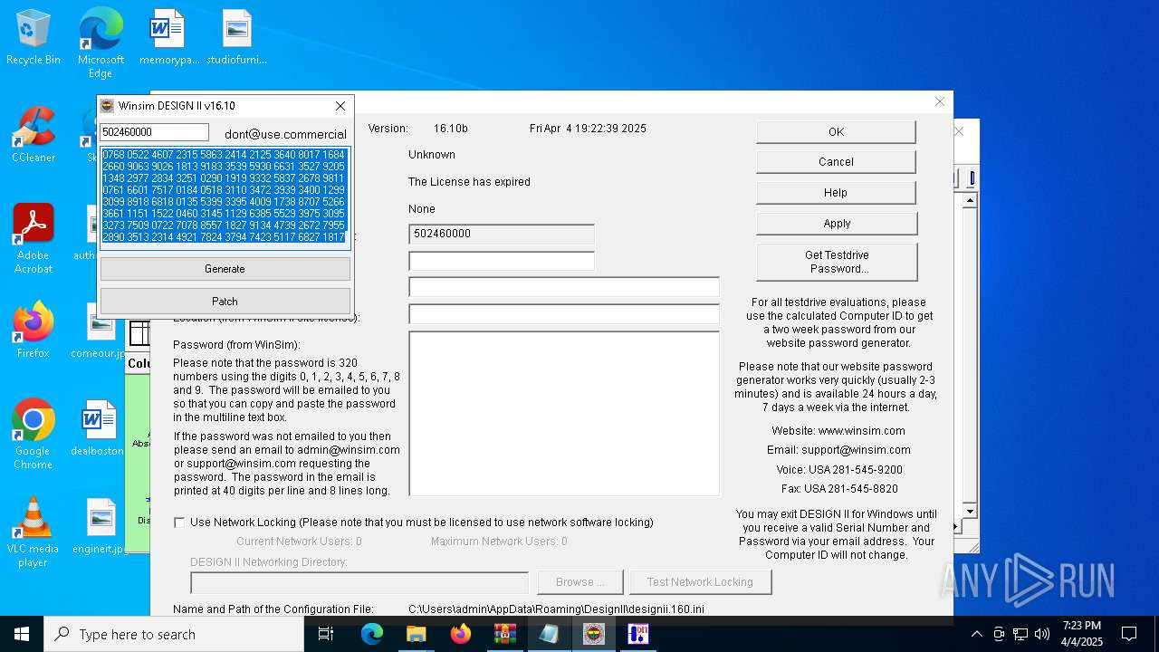The height and width of the screenshot is (652, 1159).
Task: Show hidden system tray icons
Action: 977,634
